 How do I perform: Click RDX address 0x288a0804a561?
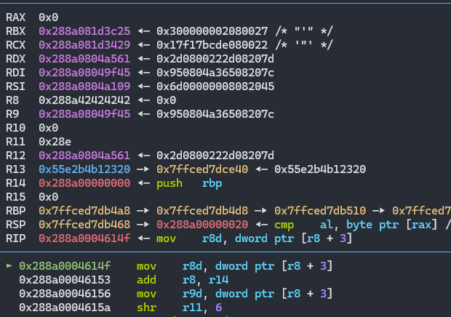[x=84, y=59]
